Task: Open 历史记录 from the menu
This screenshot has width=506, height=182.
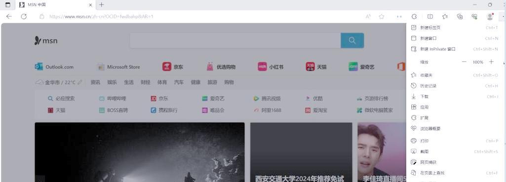Action: [x=455, y=86]
